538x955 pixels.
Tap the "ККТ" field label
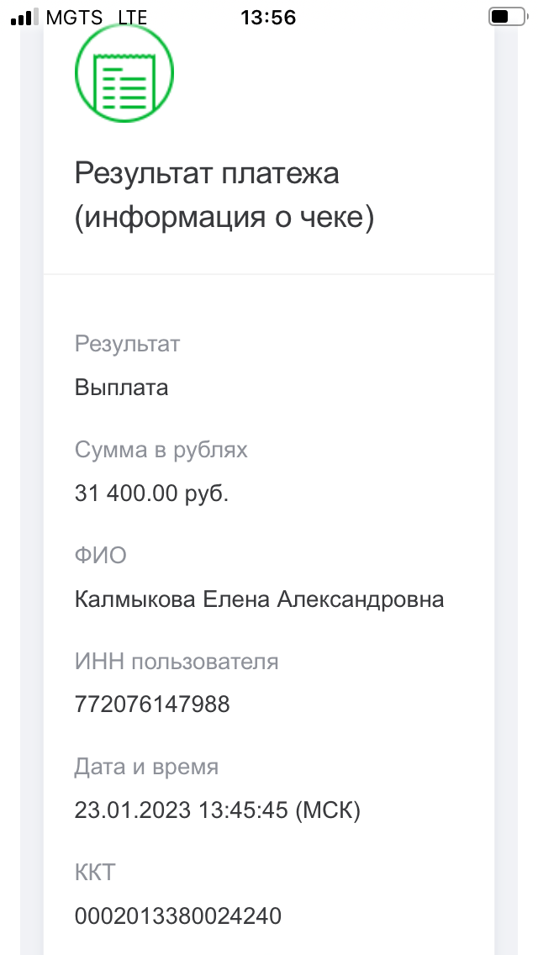(95, 873)
